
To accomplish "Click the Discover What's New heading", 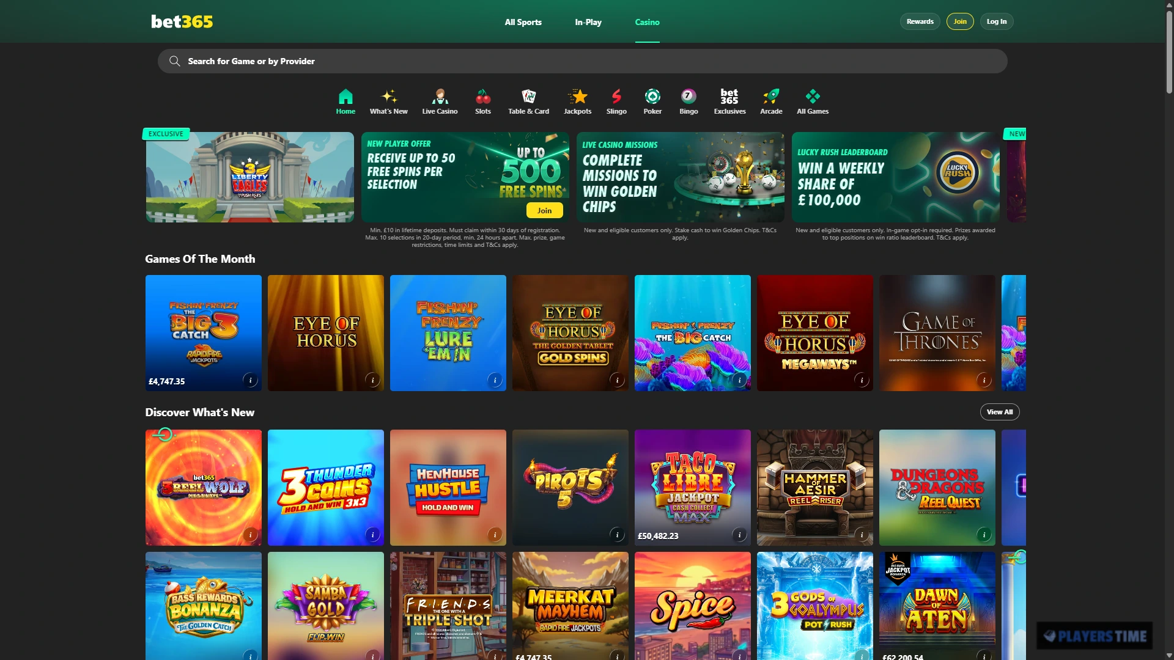I will click(199, 413).
